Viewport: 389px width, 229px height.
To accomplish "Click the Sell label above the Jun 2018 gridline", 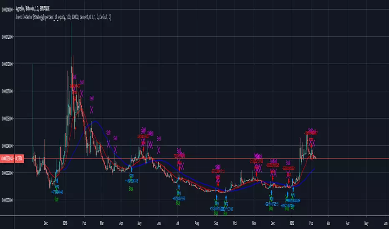I will pyautogui.click(x=159, y=139).
